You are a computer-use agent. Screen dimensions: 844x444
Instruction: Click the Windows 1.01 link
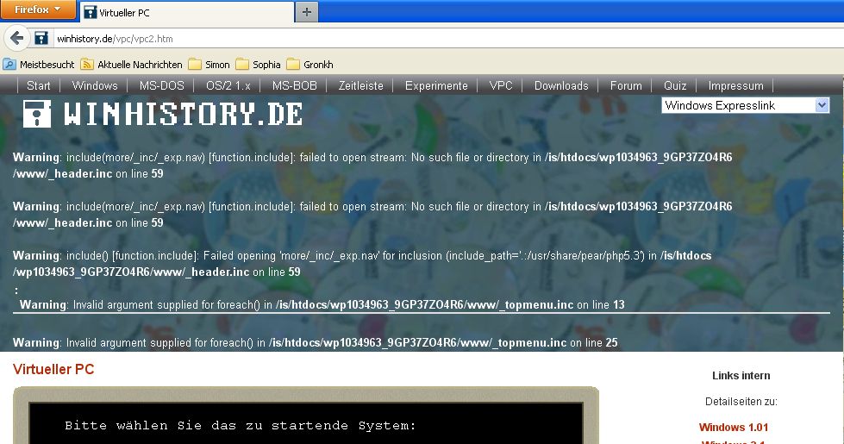[x=733, y=428]
